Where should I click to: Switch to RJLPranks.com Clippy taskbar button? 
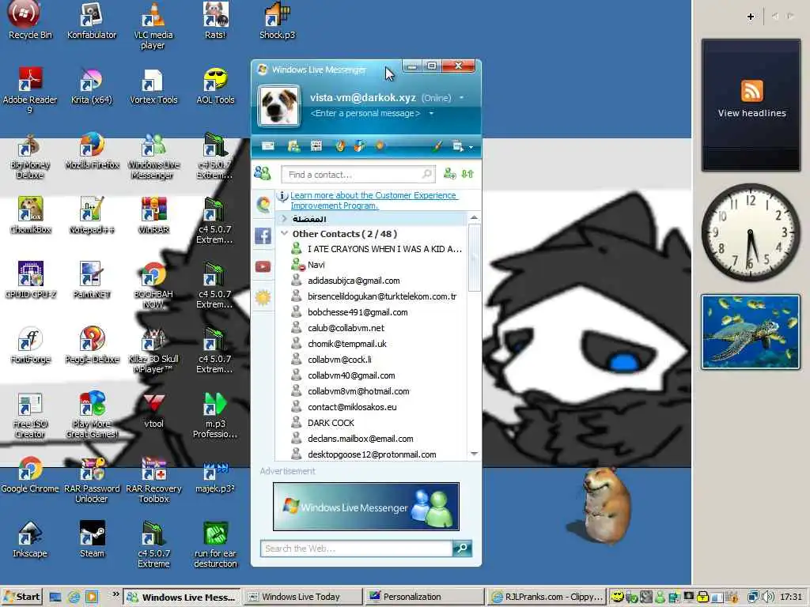(x=547, y=597)
